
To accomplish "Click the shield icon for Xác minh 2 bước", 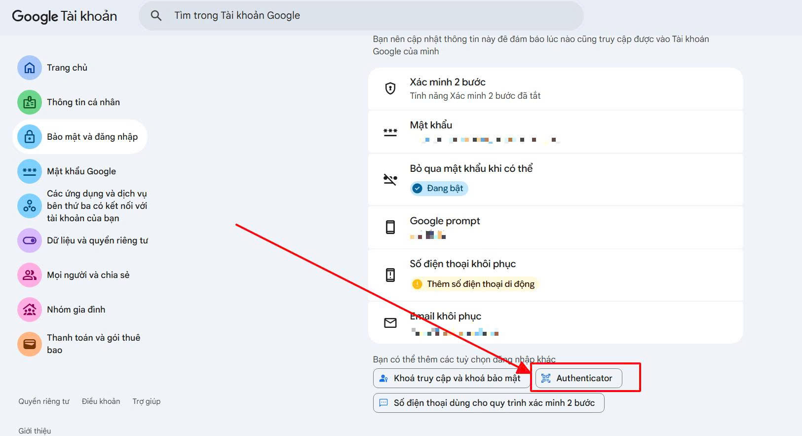I will [390, 89].
